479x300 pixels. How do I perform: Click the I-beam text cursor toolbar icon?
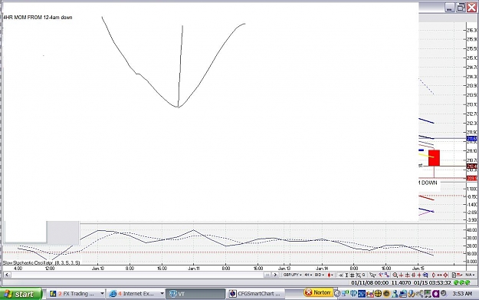(x=346, y=275)
